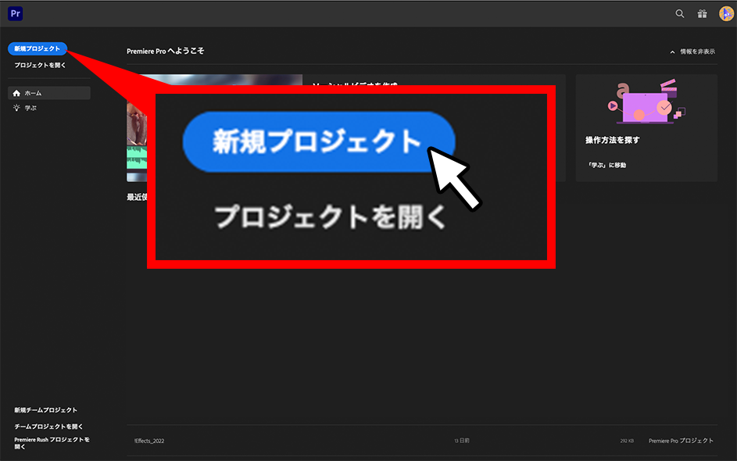The height and width of the screenshot is (461, 737).
Task: Click the laptop illustration on the 操作方法を探す card
Action: [x=646, y=102]
